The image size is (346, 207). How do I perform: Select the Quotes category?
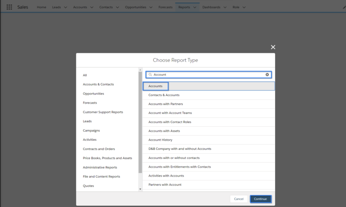tap(89, 186)
